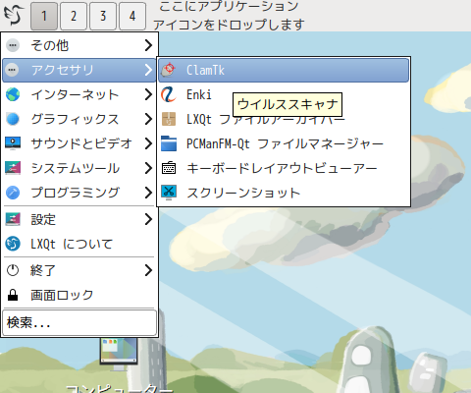This screenshot has height=393, width=471.
Task: Click the その他 category icon
Action: (x=13, y=45)
